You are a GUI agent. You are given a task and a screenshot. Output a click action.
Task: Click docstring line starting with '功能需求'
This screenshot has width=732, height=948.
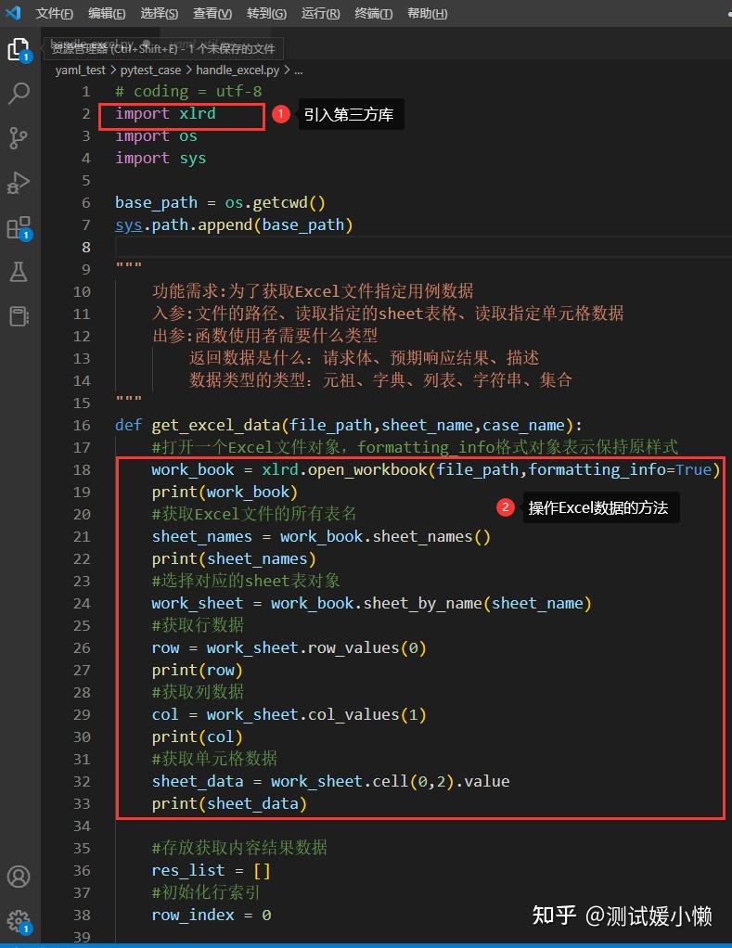click(x=313, y=291)
